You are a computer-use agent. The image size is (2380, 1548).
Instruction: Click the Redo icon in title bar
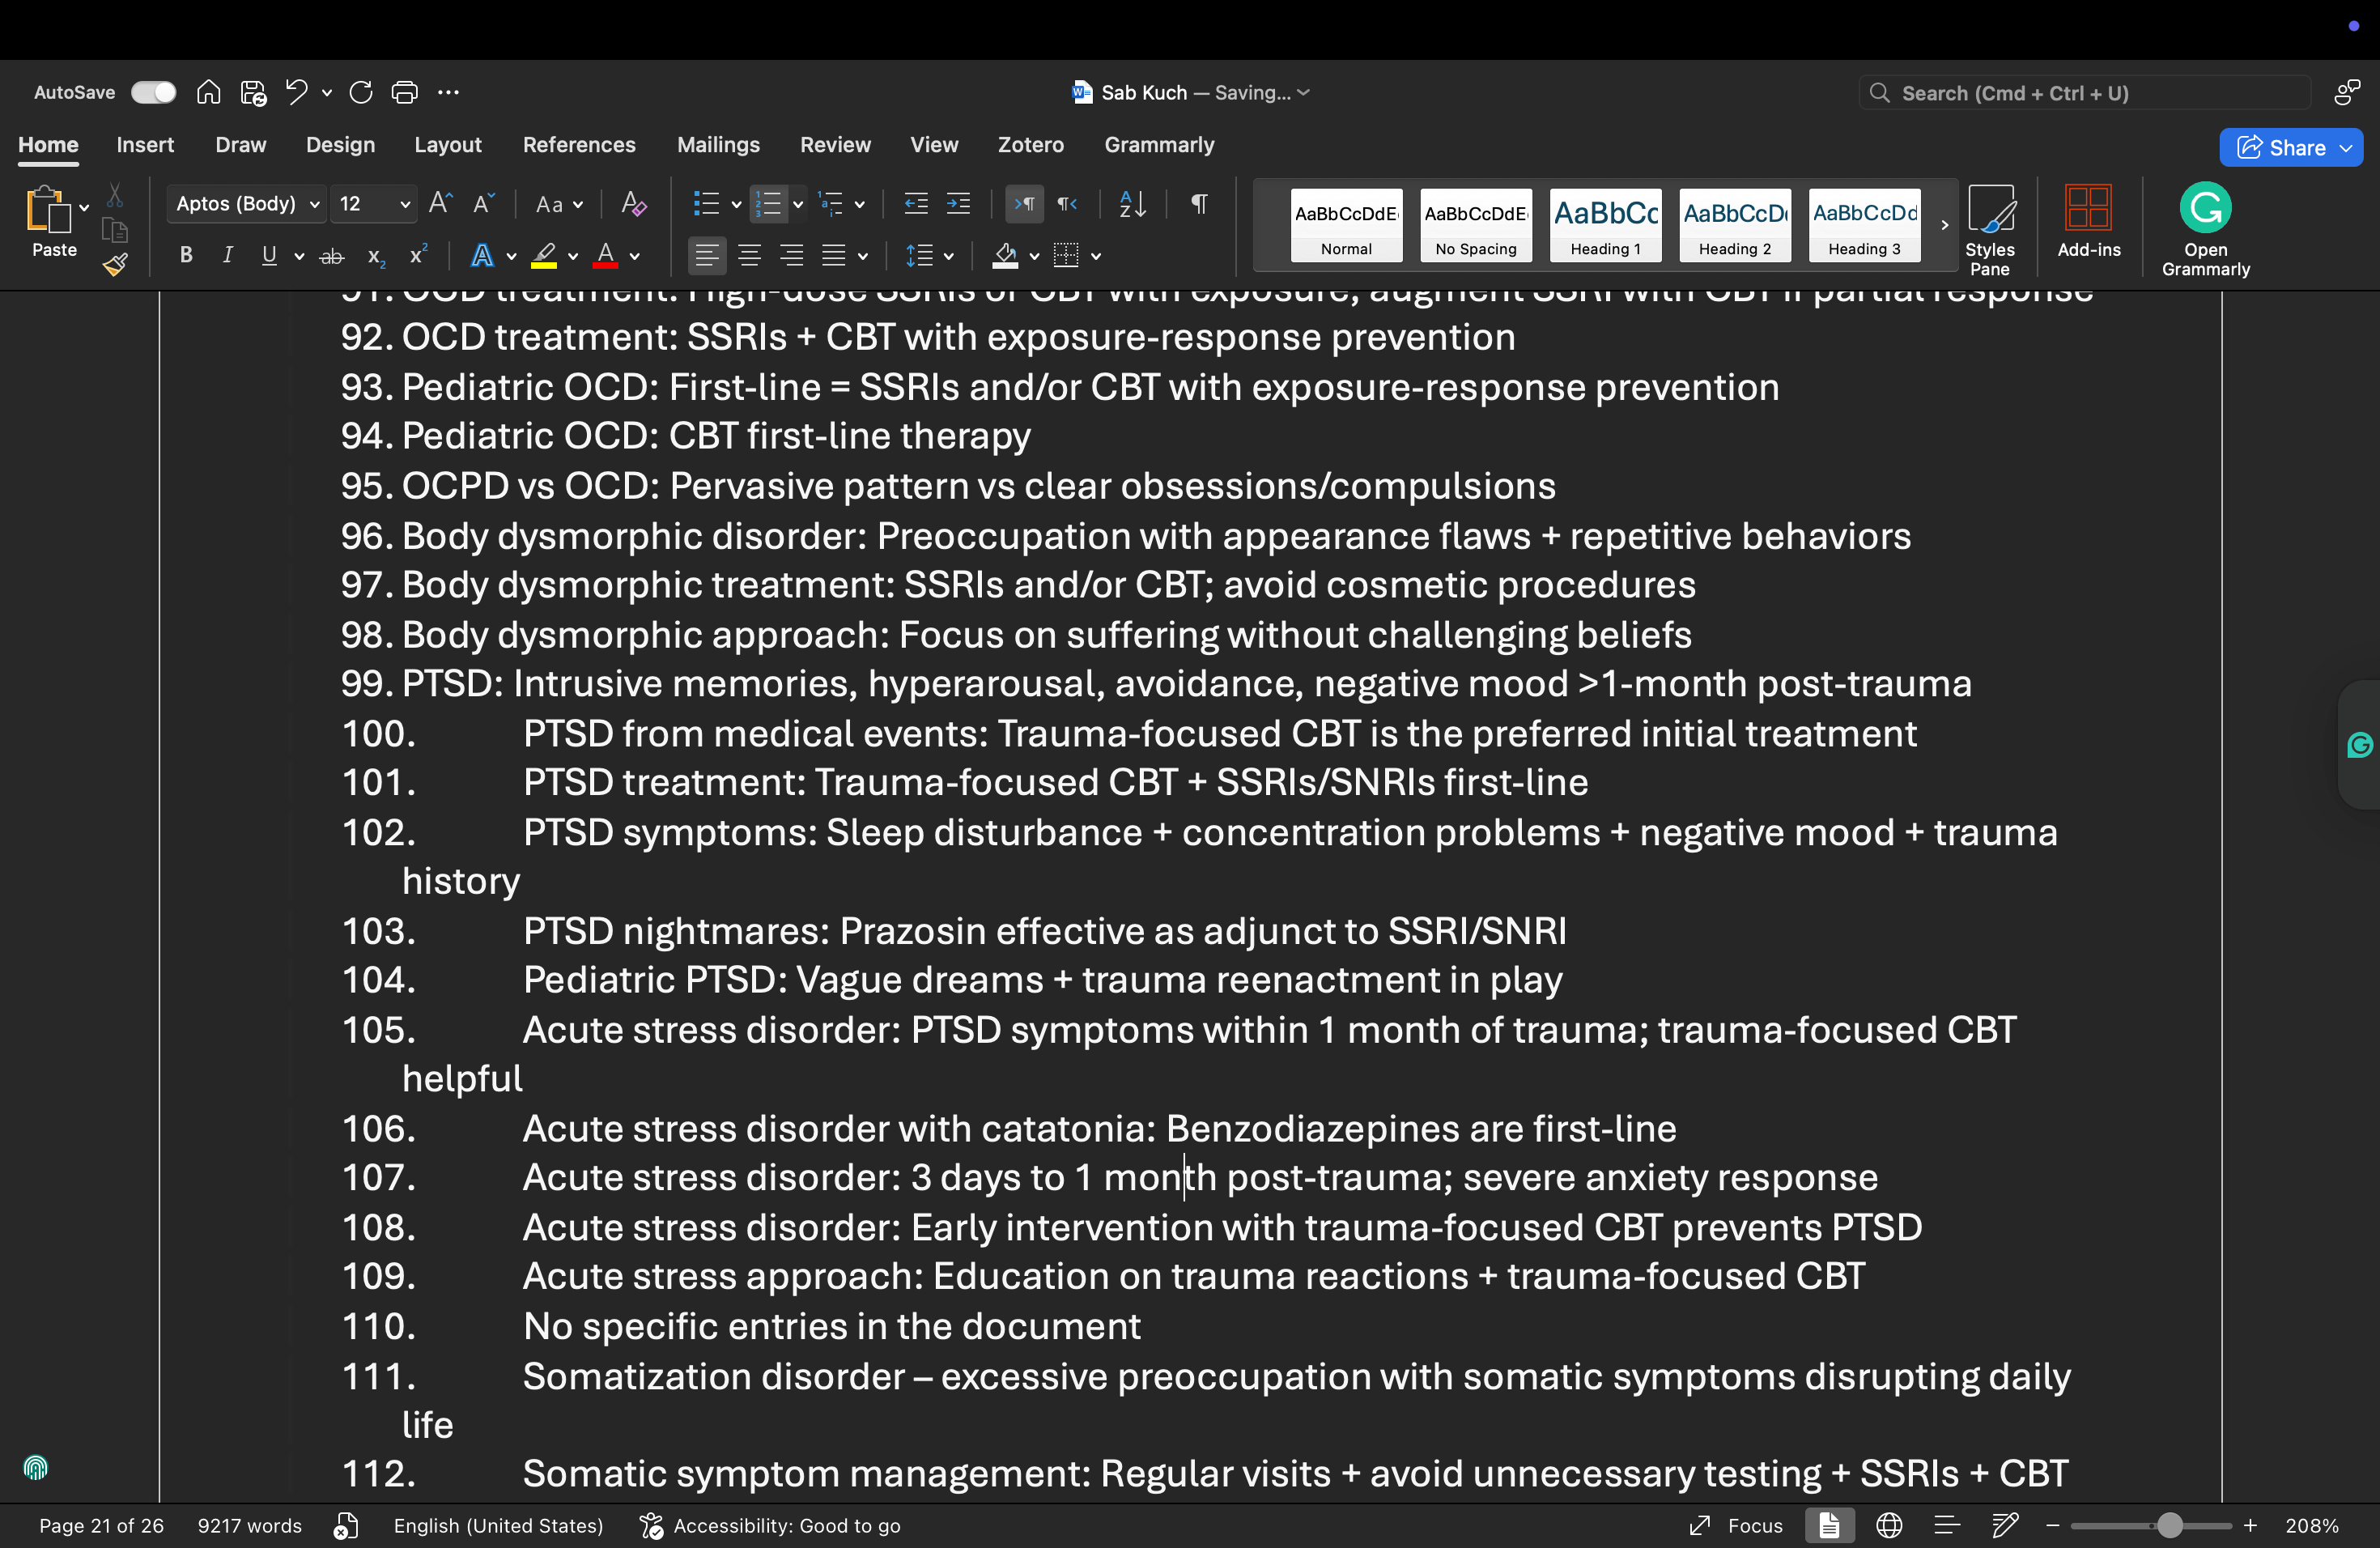pyautogui.click(x=360, y=92)
